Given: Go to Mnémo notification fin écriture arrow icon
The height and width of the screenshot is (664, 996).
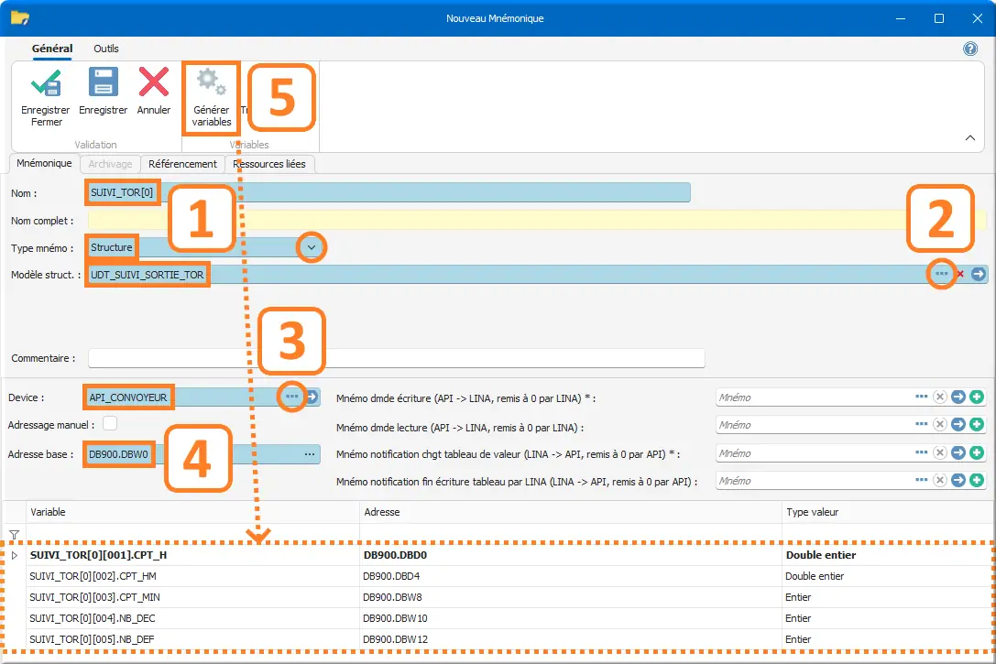Looking at the screenshot, I should [958, 480].
